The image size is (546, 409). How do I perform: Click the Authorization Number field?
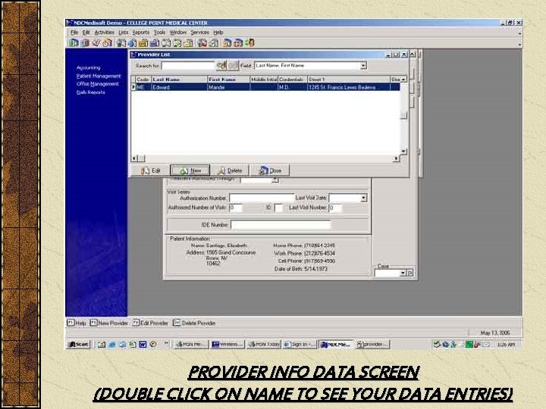click(261, 198)
